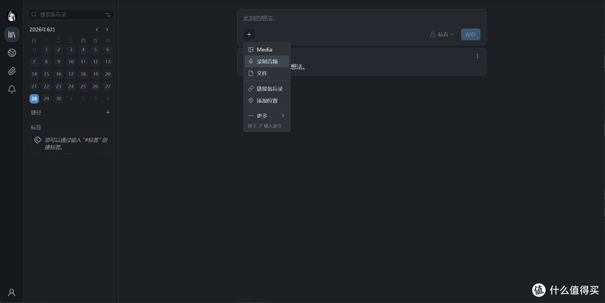Click the avatar logo at top left
This screenshot has height=303, width=605.
pos(12,16)
